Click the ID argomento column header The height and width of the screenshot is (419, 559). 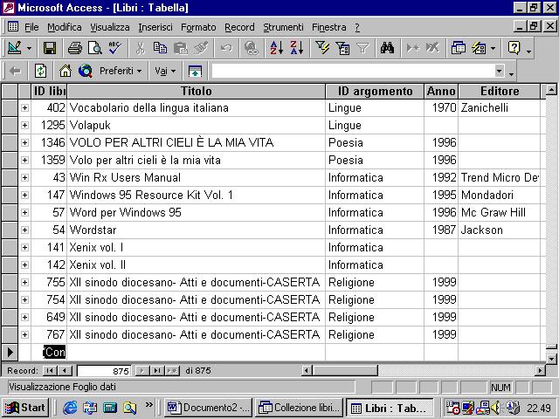375,91
